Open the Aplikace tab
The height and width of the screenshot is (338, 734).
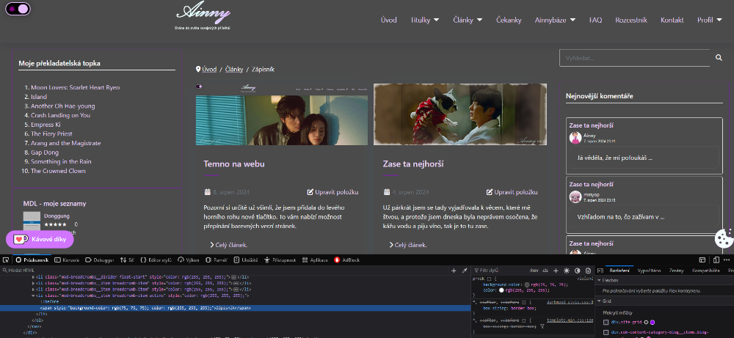pos(315,260)
